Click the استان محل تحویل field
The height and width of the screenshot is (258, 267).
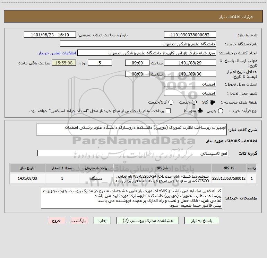pos(190,84)
